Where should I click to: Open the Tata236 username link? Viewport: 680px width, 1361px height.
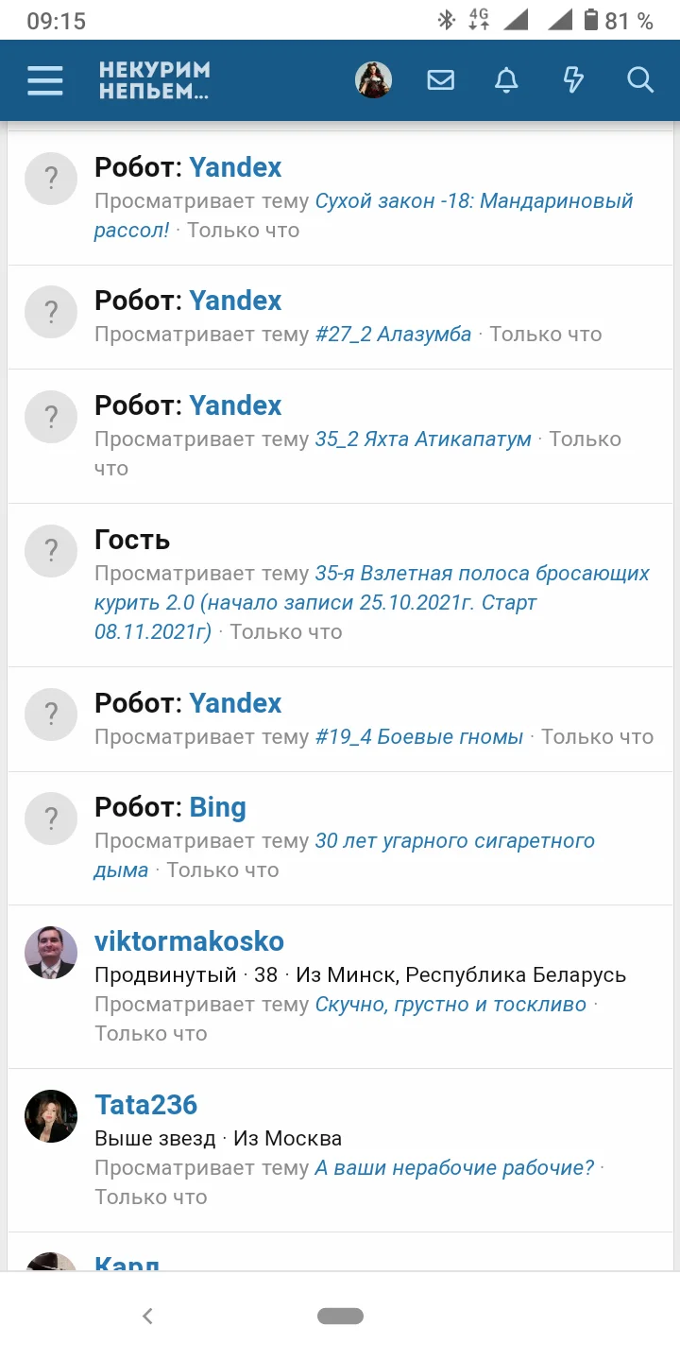pyautogui.click(x=146, y=1105)
